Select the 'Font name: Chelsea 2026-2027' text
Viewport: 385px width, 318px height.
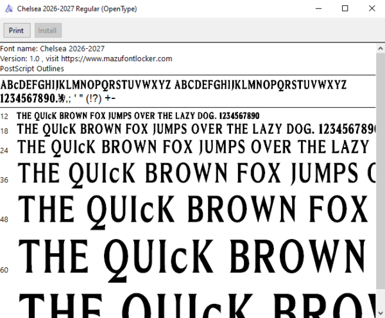click(53, 49)
